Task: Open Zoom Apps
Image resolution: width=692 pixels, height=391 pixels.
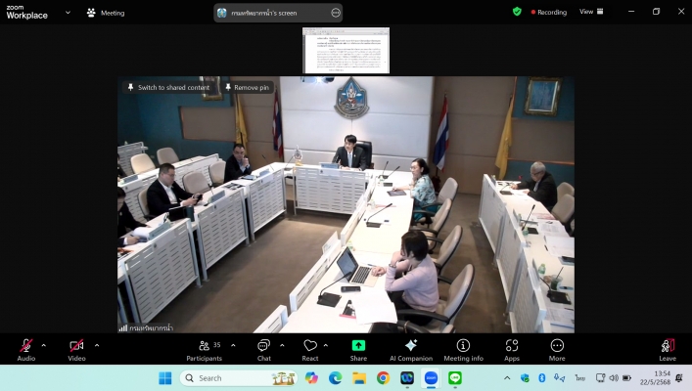Action: pyautogui.click(x=512, y=351)
